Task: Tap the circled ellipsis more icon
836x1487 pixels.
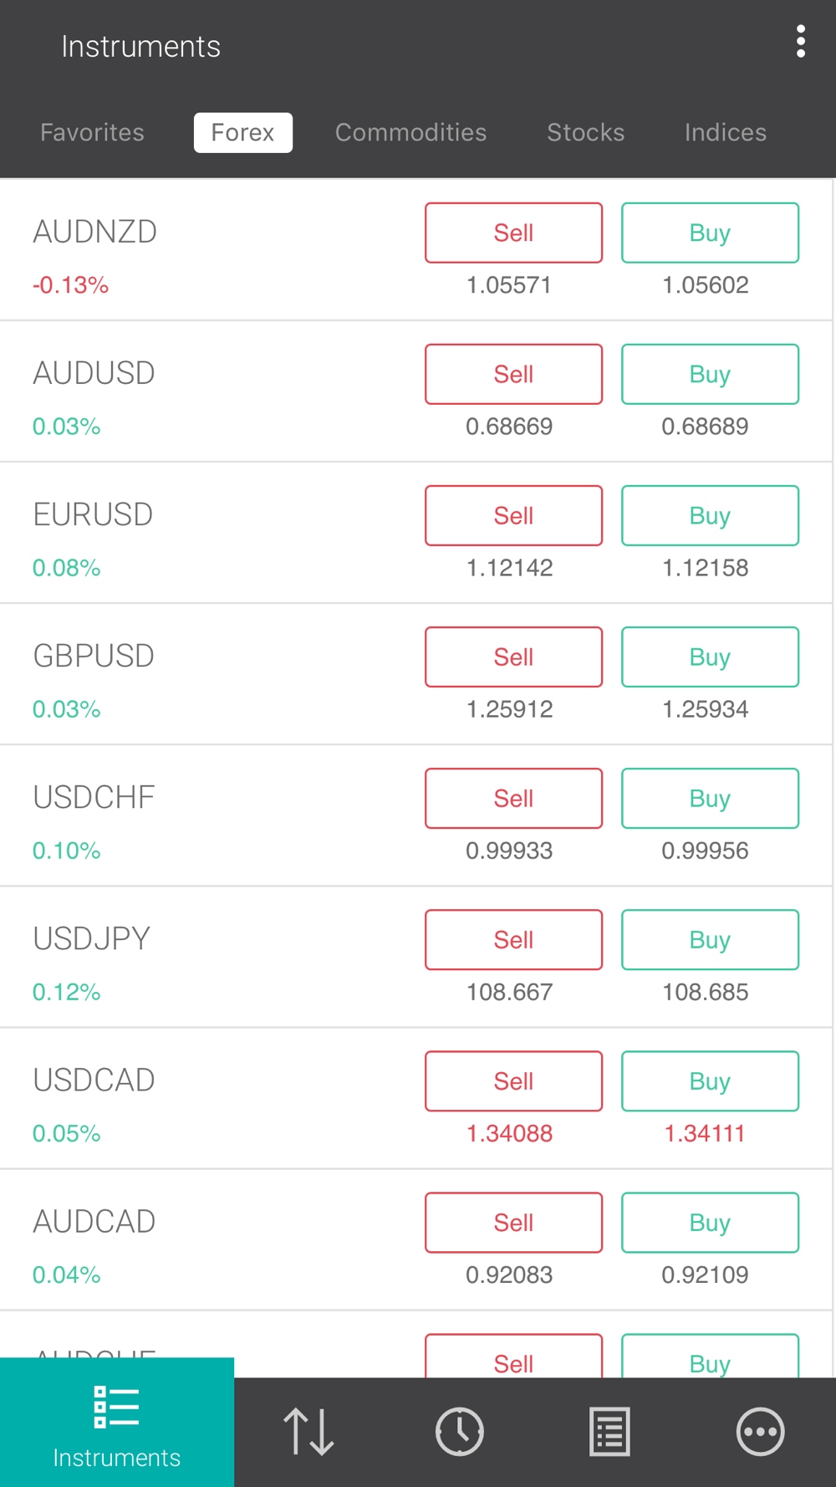Action: [760, 1432]
